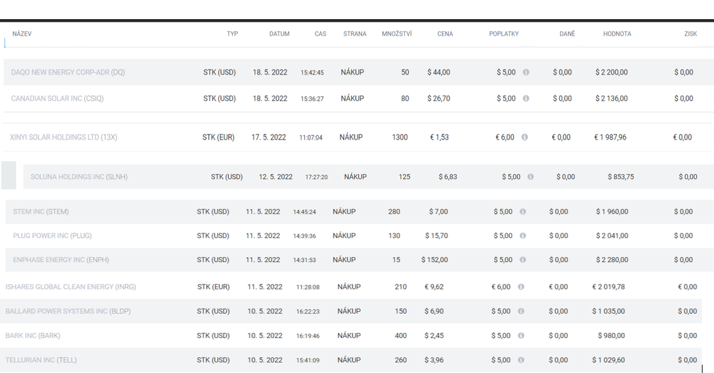Screen dimensions: 714x373
Task: Click the ZISK column header
Action: tap(690, 34)
